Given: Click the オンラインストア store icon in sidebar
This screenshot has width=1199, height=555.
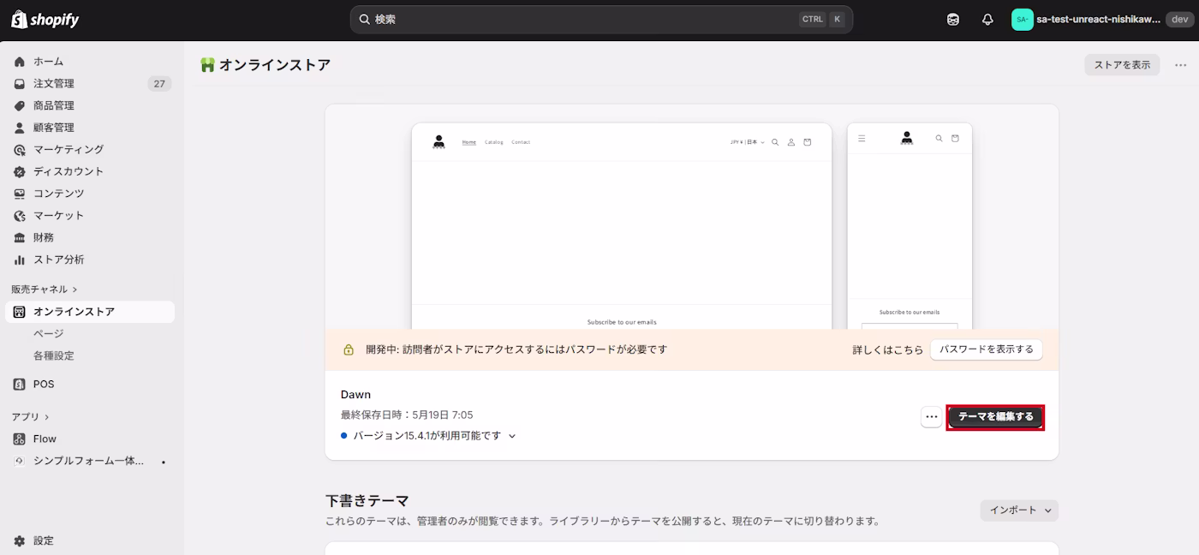Looking at the screenshot, I should (x=20, y=312).
